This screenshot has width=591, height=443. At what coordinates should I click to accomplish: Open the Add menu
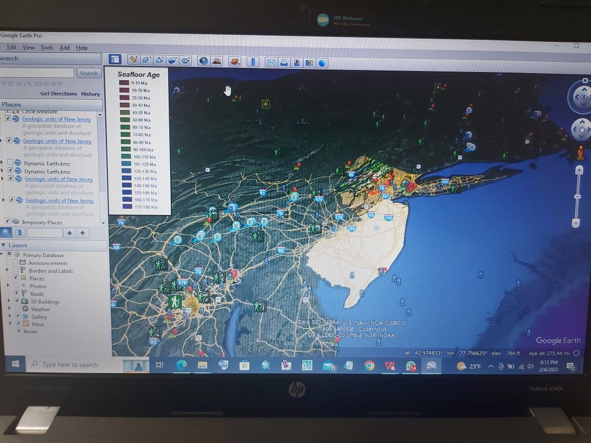tap(64, 48)
